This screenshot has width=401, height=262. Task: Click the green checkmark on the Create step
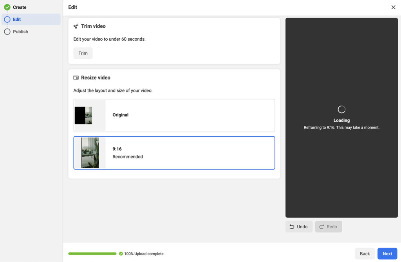click(7, 7)
